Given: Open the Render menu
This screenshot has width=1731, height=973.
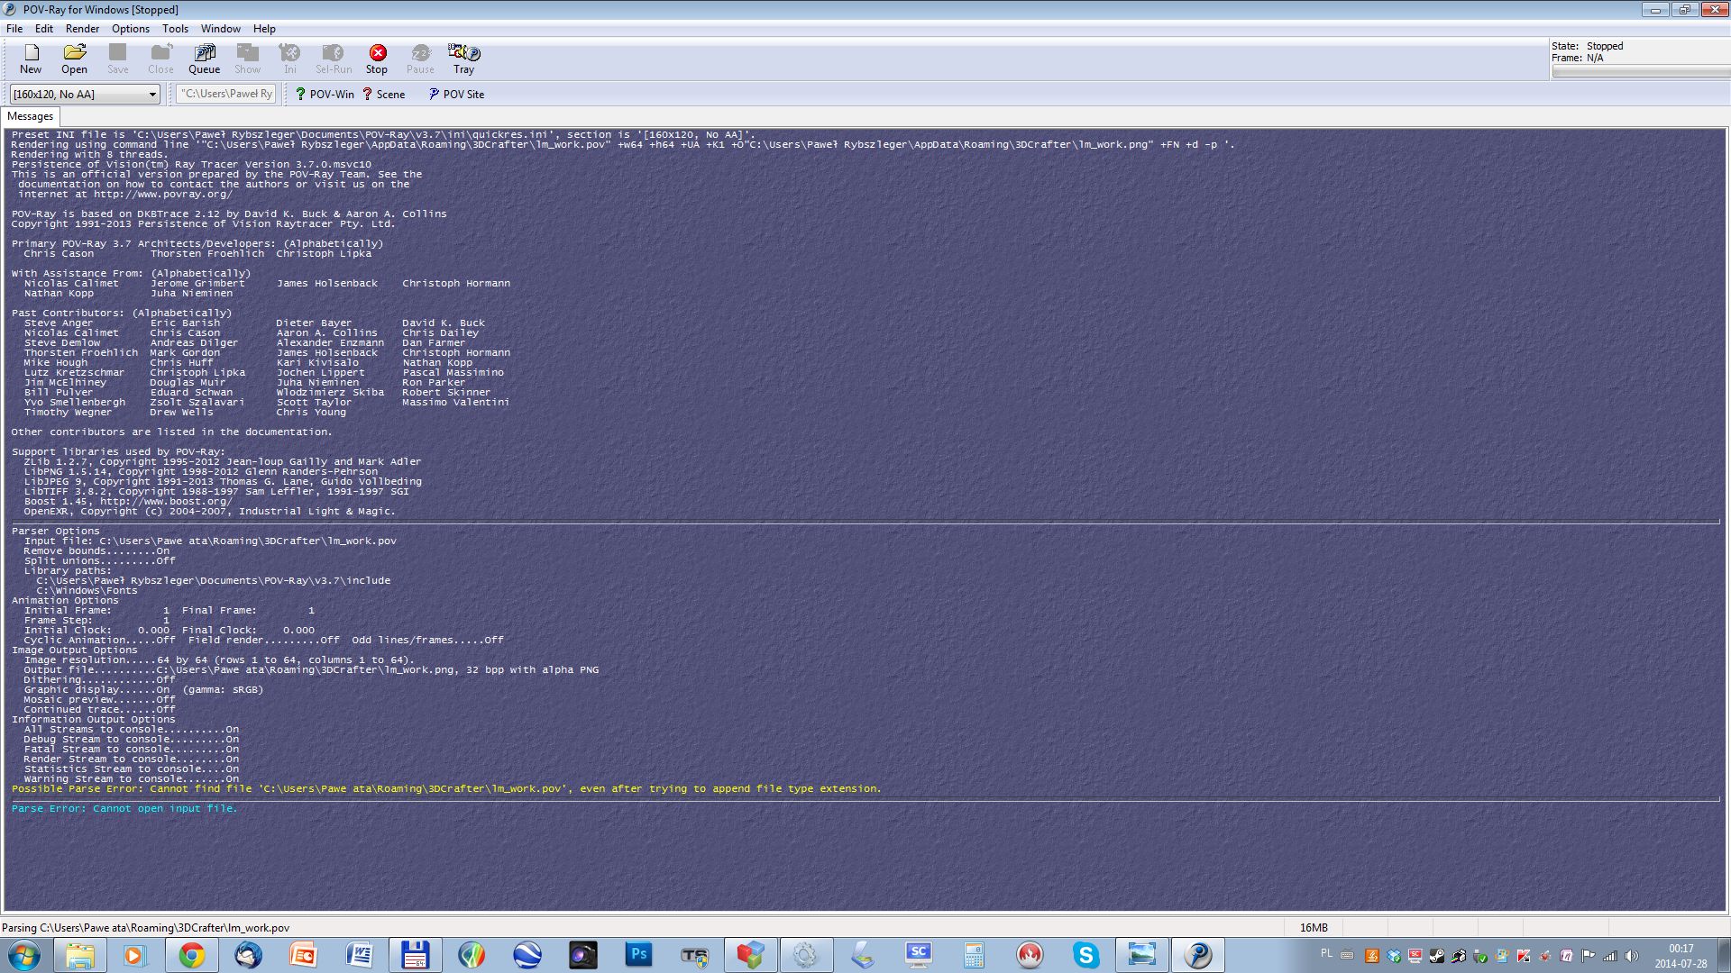Looking at the screenshot, I should coord(82,29).
